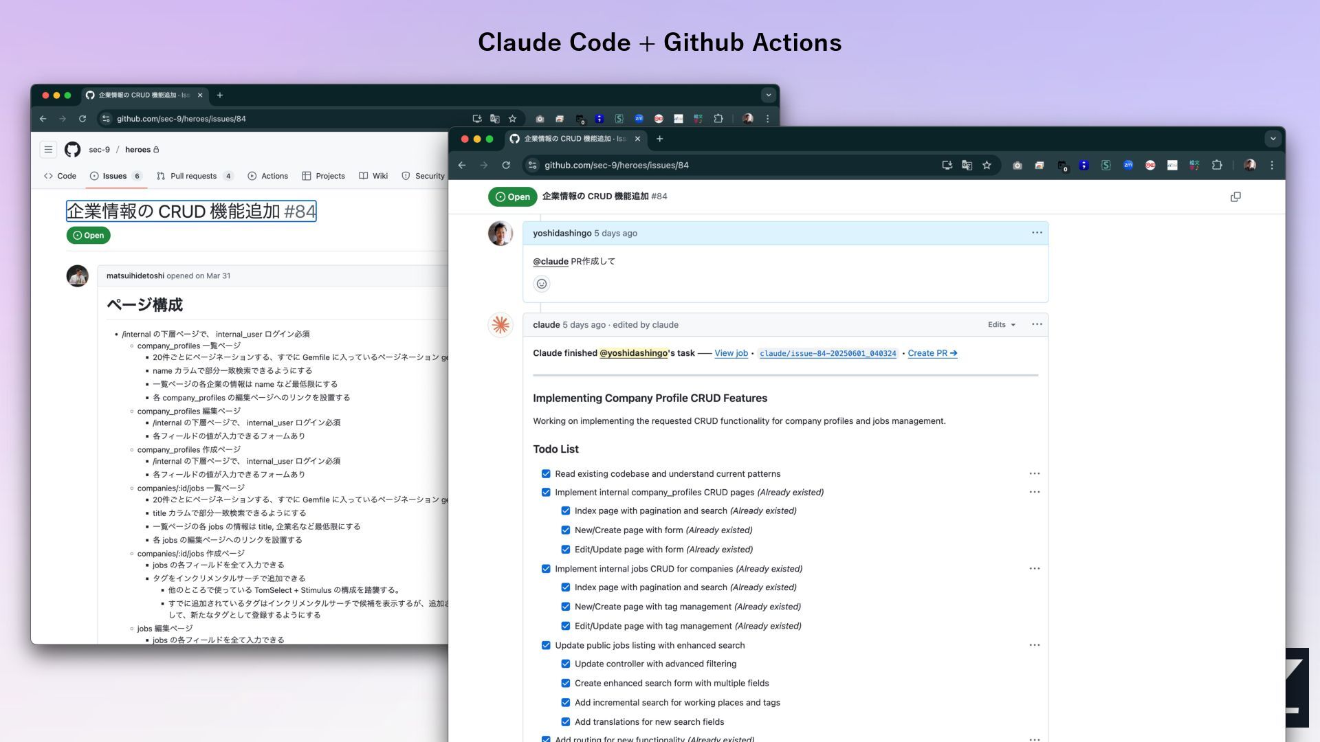This screenshot has width=1320, height=742.
Task: Go back in the rear browser window
Action: [43, 119]
